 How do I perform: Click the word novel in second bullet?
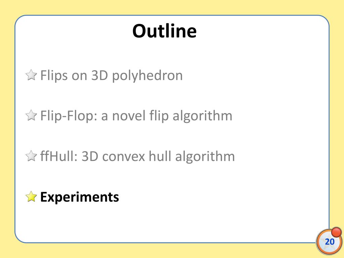click(x=129, y=116)
